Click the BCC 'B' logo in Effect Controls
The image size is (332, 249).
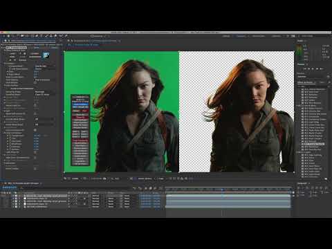click(x=46, y=55)
